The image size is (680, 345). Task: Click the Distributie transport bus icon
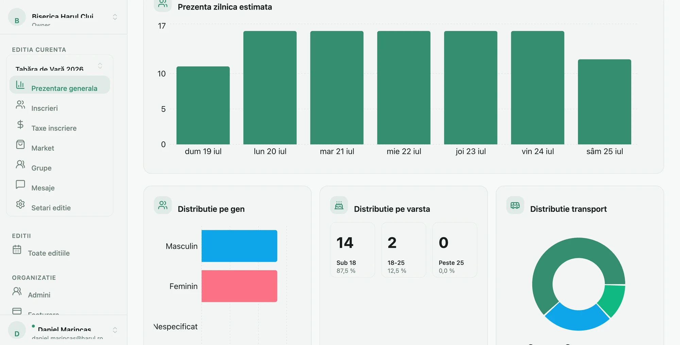pyautogui.click(x=515, y=205)
